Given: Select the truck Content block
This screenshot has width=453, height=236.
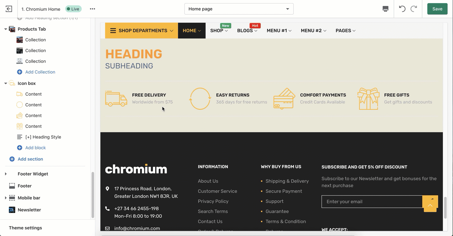Looking at the screenshot, I should tap(34, 94).
